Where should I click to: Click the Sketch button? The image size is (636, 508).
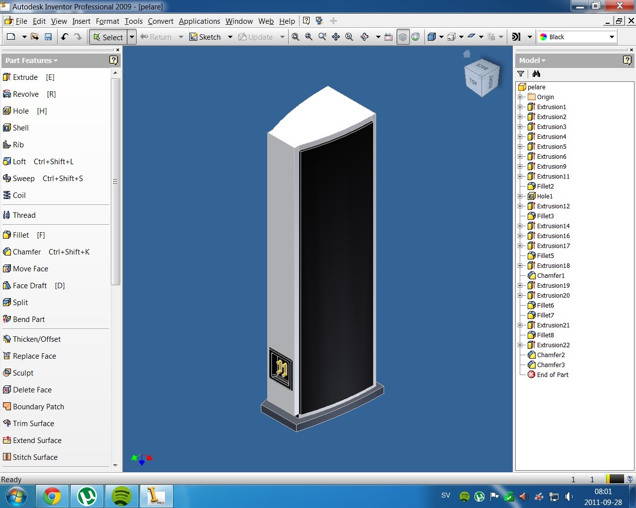[205, 37]
